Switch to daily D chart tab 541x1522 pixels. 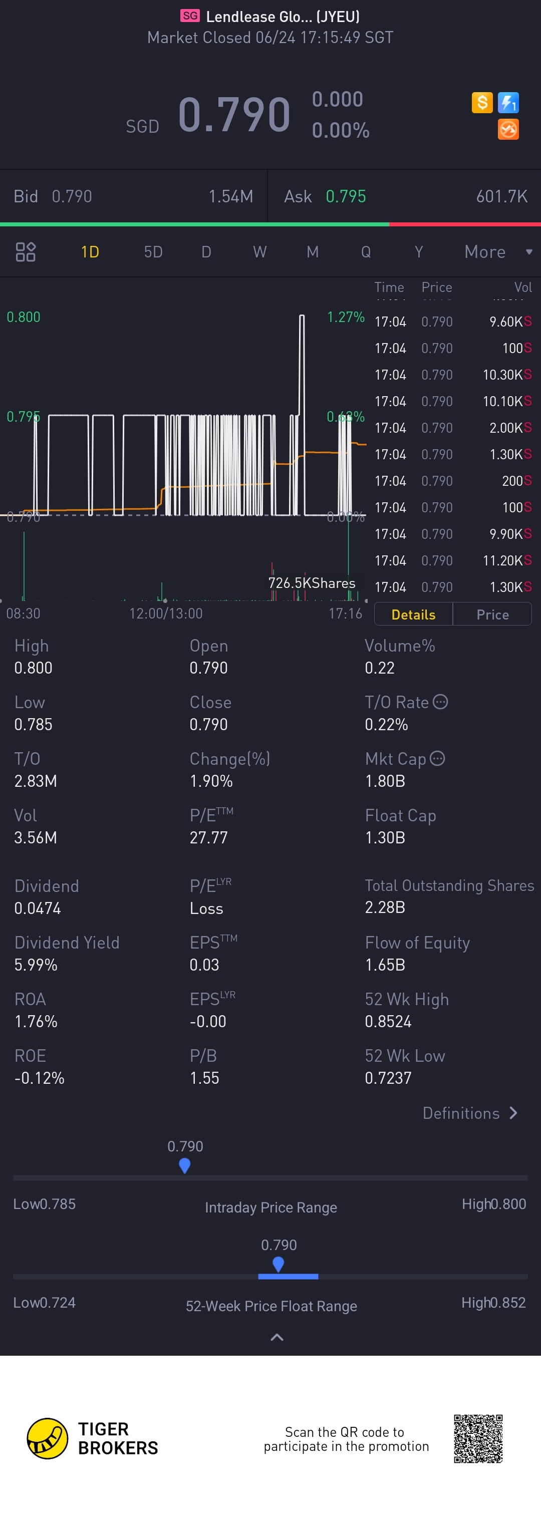tap(206, 252)
